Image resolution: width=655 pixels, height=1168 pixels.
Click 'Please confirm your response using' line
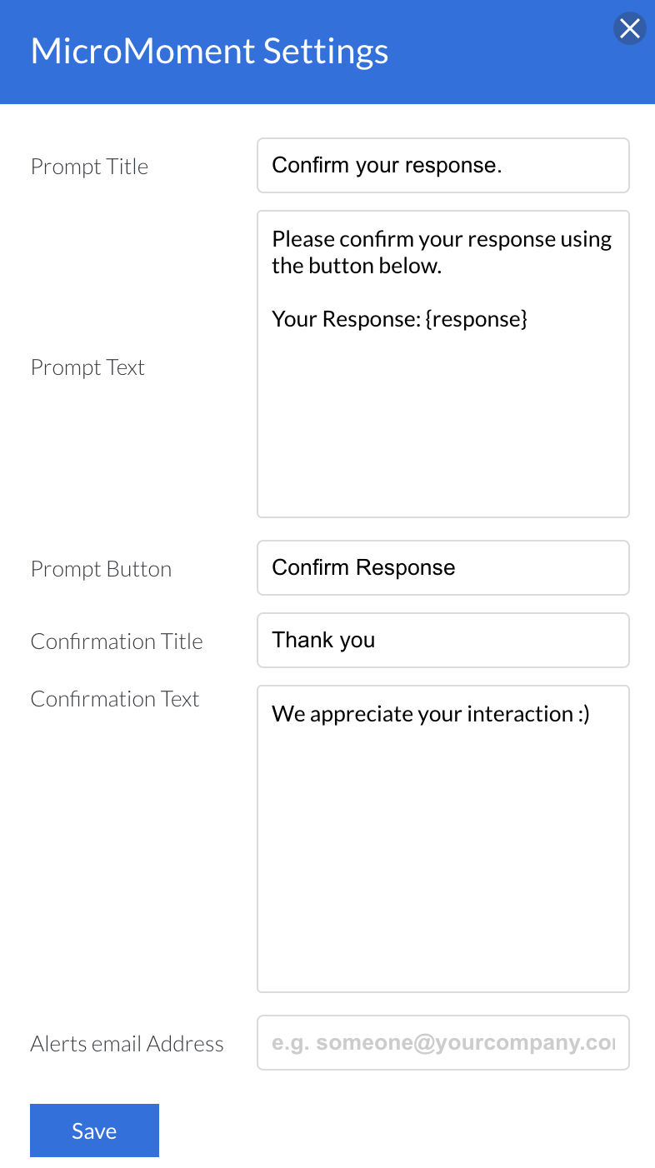pos(442,239)
